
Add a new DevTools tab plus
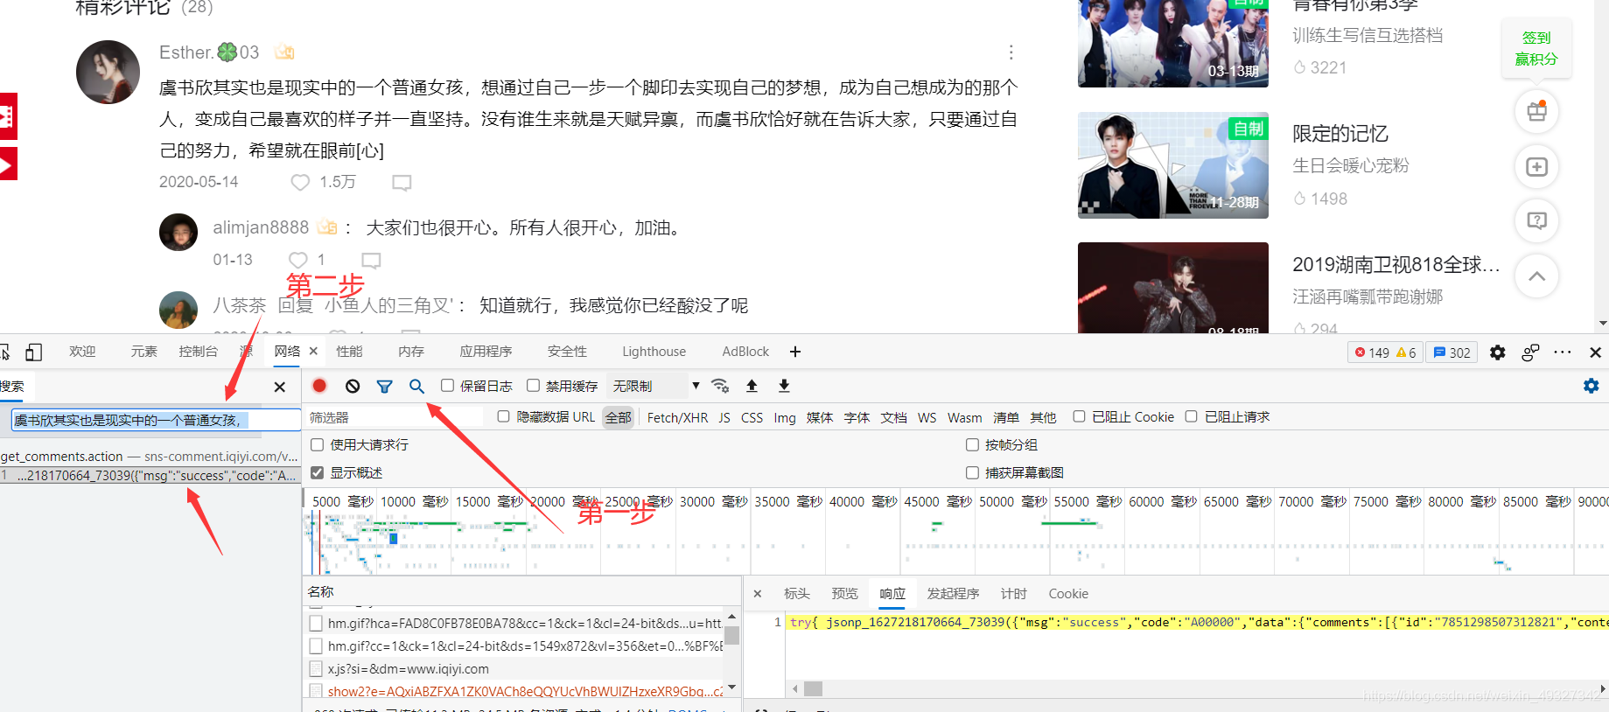coord(795,352)
